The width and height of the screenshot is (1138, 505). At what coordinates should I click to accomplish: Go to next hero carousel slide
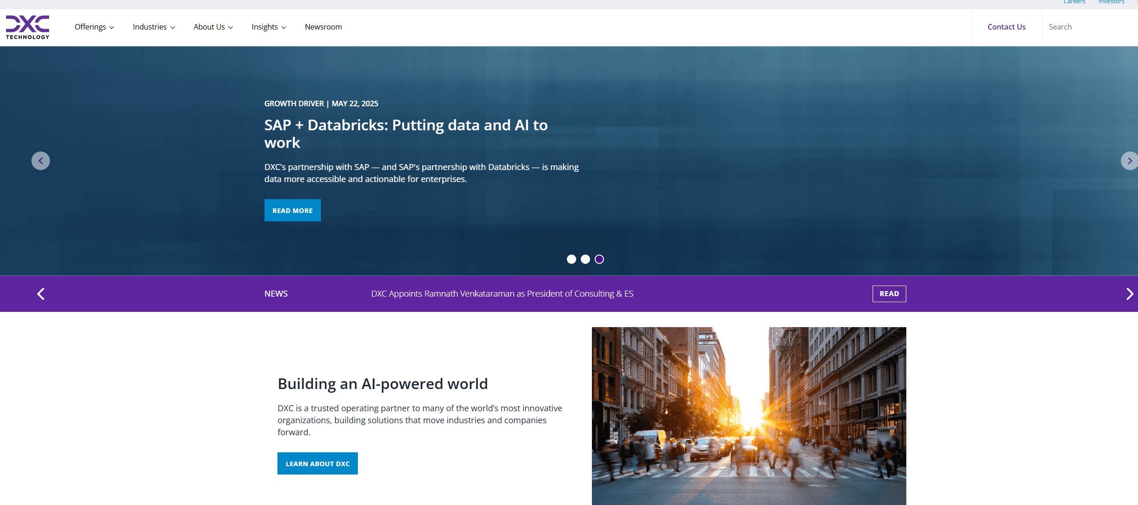(x=1129, y=161)
